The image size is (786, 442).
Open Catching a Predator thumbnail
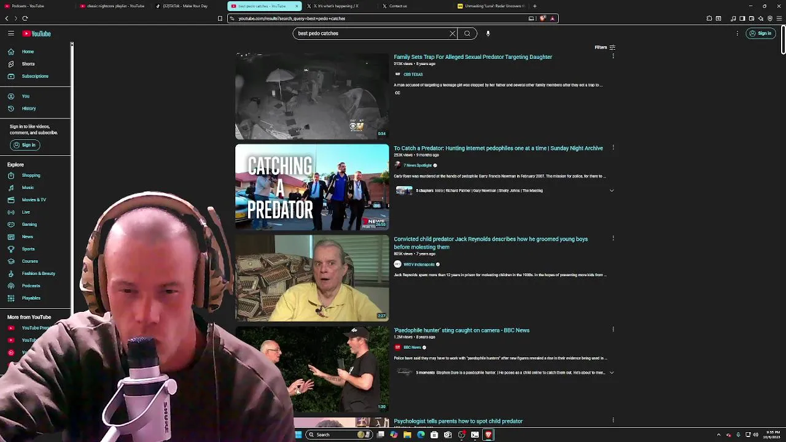312,187
